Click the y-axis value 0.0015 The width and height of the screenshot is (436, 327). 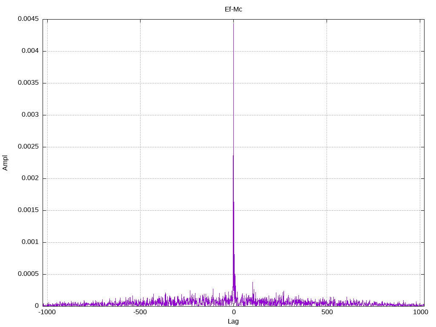(x=29, y=210)
